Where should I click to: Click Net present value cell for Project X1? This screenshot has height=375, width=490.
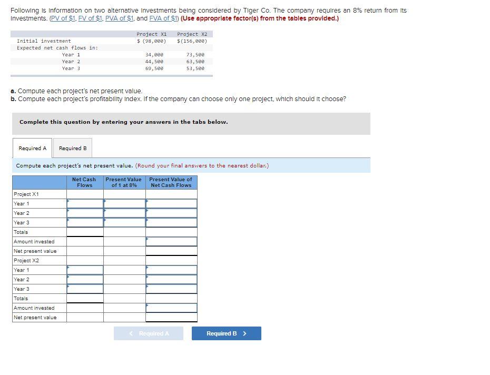click(x=171, y=251)
